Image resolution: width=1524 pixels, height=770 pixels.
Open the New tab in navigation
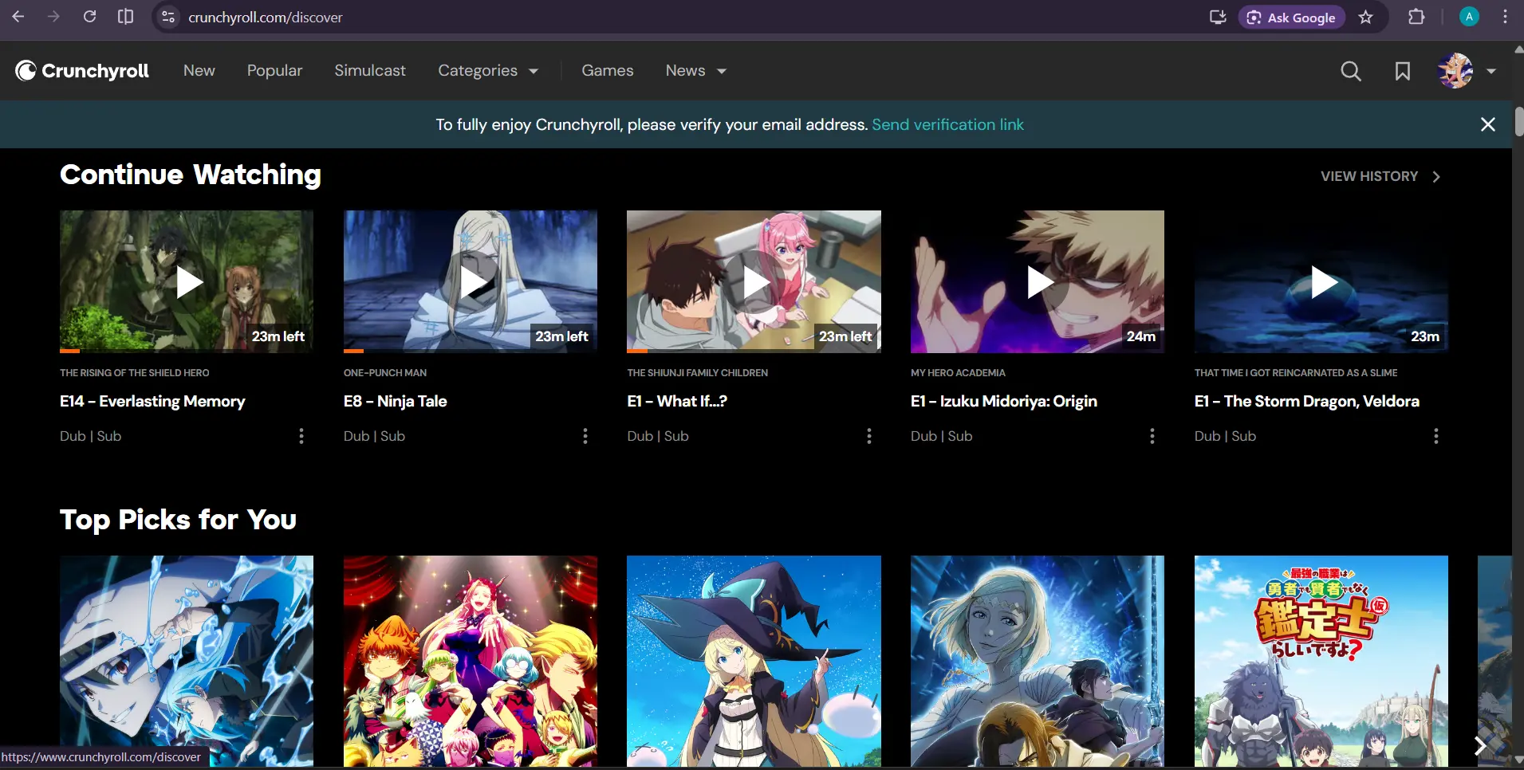pyautogui.click(x=199, y=71)
